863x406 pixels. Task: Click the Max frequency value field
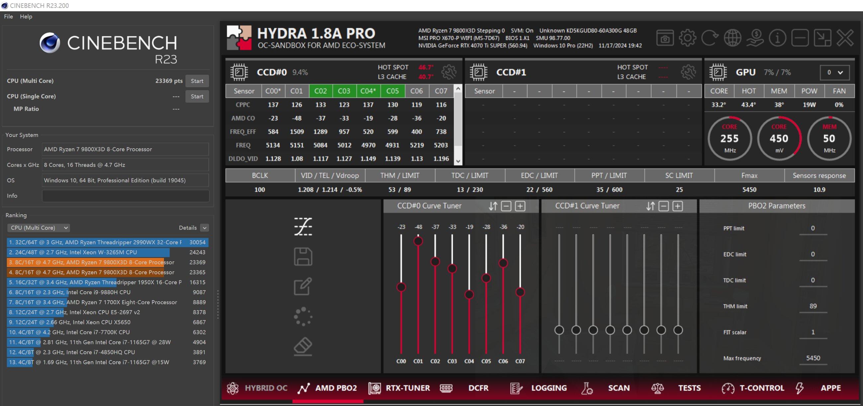(x=813, y=358)
